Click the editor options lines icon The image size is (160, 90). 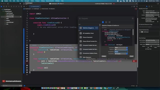(x=134, y=6)
